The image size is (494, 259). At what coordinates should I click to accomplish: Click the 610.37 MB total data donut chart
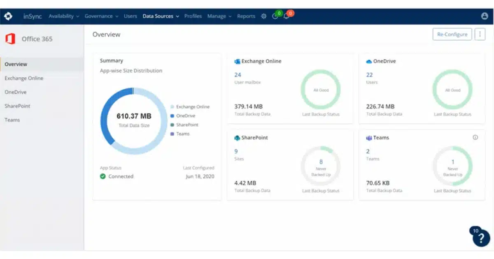point(134,121)
